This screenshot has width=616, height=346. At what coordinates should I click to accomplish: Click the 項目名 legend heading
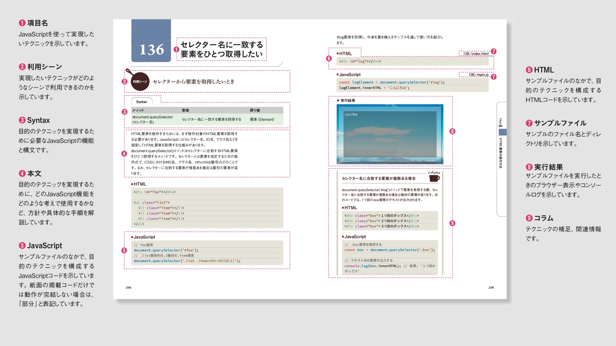(x=37, y=23)
